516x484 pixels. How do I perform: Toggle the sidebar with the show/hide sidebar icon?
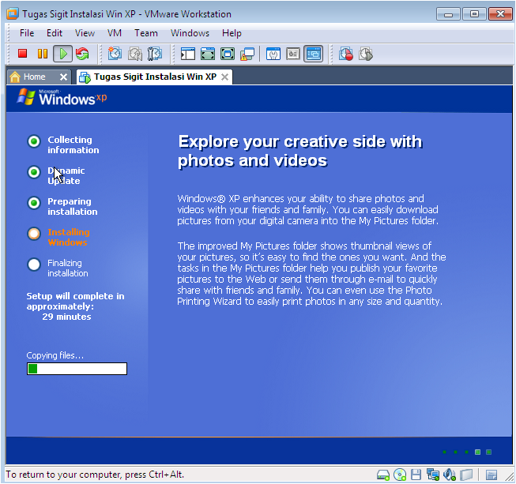pyautogui.click(x=188, y=54)
